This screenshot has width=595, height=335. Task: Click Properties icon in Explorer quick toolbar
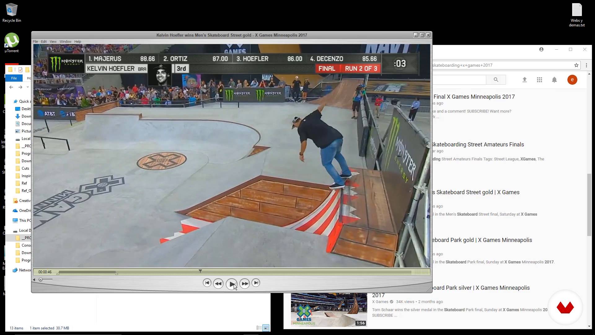click(20, 70)
